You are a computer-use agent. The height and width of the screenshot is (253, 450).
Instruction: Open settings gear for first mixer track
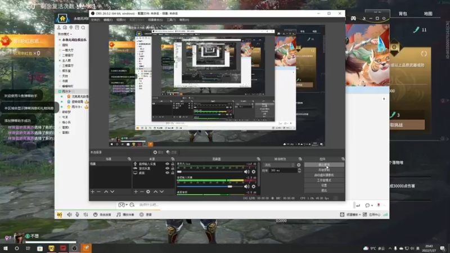(254, 172)
